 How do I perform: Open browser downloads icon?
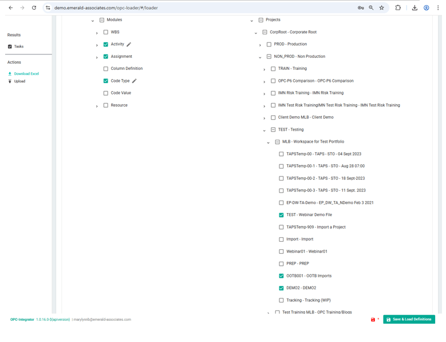(x=415, y=7)
